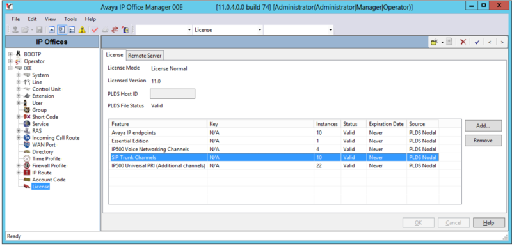
Task: Click the Remove button
Action: [483, 141]
